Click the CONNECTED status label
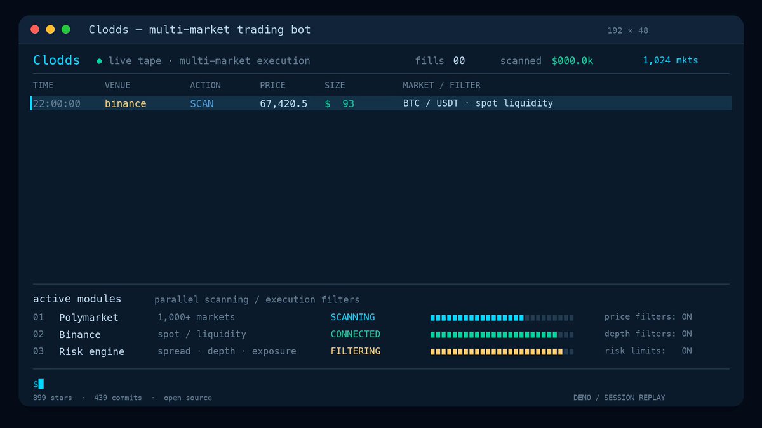The image size is (762, 428). pyautogui.click(x=356, y=334)
